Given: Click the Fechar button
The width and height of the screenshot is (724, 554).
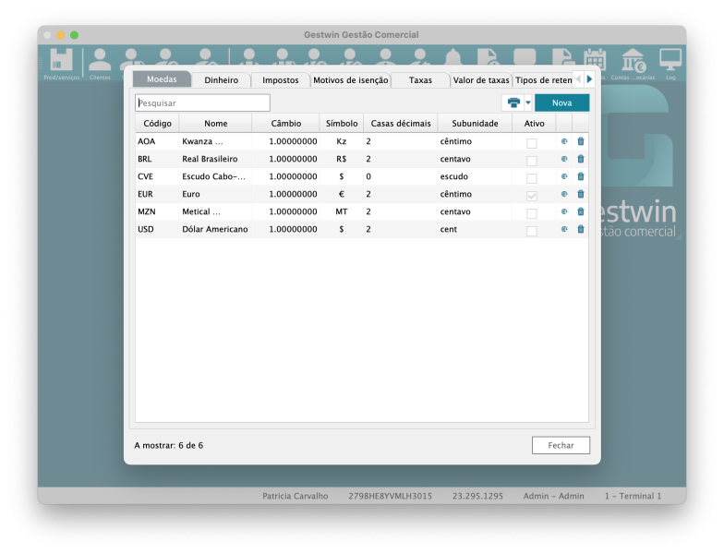Looking at the screenshot, I should [561, 445].
